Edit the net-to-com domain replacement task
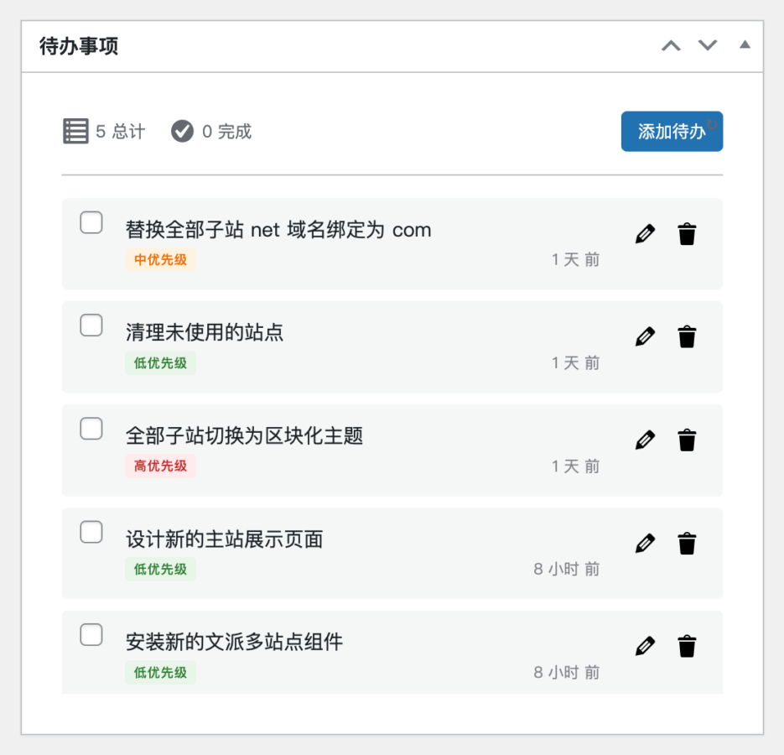 click(644, 234)
